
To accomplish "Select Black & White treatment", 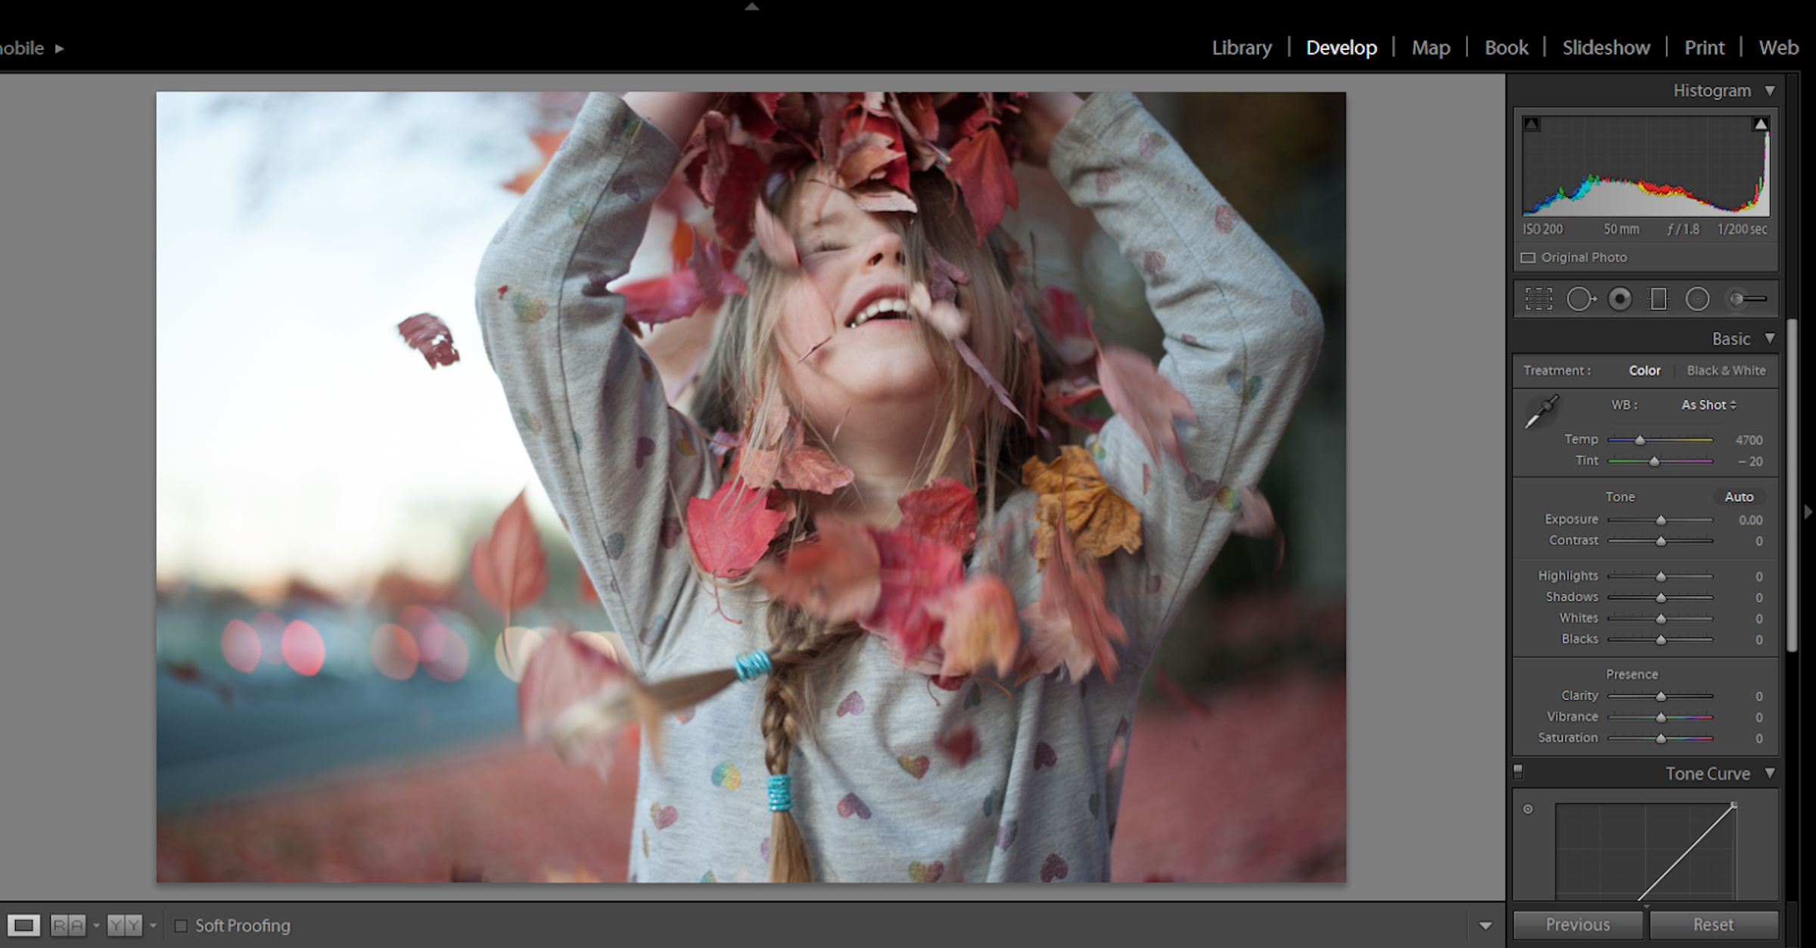I will 1726,370.
